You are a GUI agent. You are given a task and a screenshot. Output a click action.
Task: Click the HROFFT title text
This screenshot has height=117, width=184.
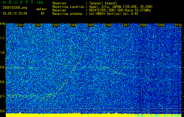point(18,2)
